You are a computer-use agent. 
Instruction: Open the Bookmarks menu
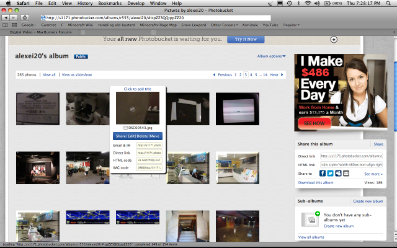tap(110, 3)
